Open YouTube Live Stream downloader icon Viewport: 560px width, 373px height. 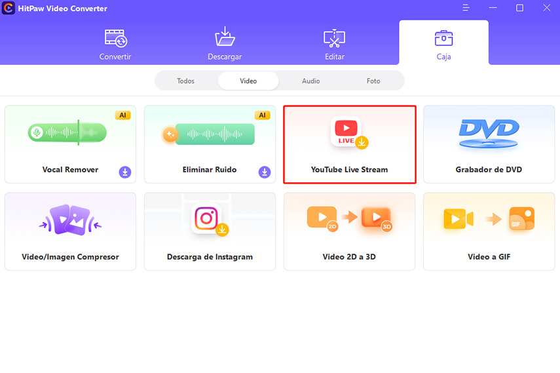[x=348, y=132]
